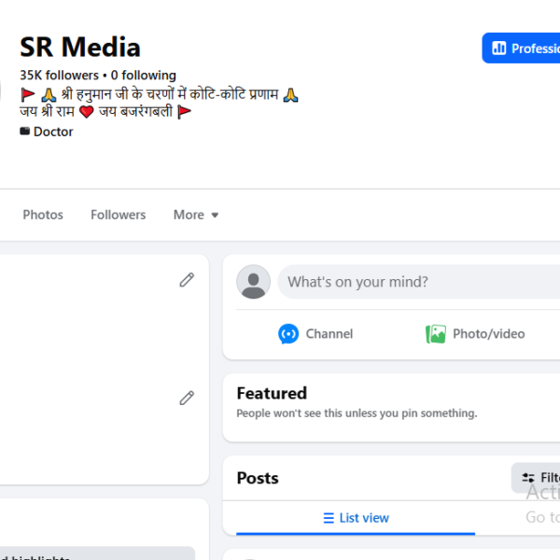
Task: Click the Doctor category text
Action: (x=53, y=132)
